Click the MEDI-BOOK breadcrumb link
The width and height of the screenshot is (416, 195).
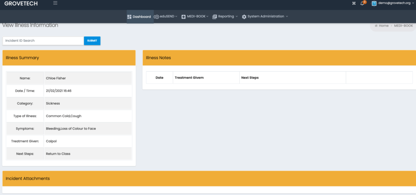403,26
